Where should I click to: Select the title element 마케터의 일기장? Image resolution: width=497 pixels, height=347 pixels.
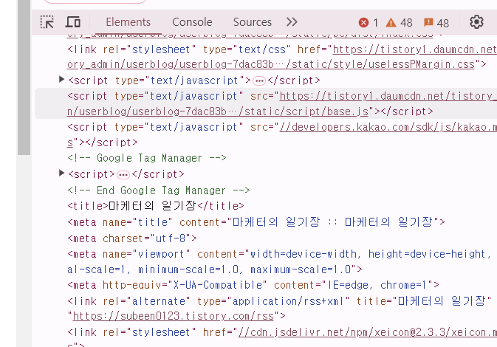tap(156, 206)
